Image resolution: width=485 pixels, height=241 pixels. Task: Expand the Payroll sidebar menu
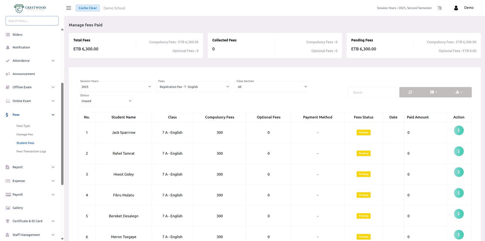[x=30, y=195]
